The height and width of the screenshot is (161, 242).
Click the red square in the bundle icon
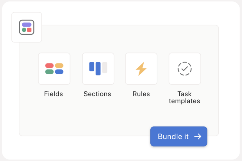[29, 30]
